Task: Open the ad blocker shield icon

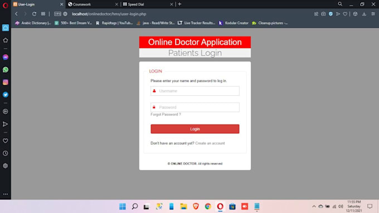Action: click(x=331, y=14)
